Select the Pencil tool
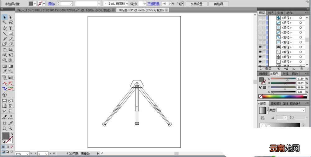 pyautogui.click(x=11, y=39)
